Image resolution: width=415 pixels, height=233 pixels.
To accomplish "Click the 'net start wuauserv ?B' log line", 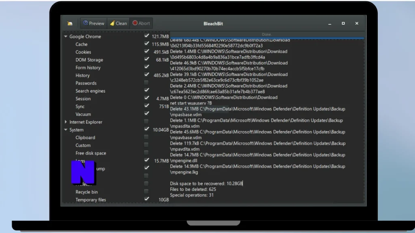I will [191, 103].
